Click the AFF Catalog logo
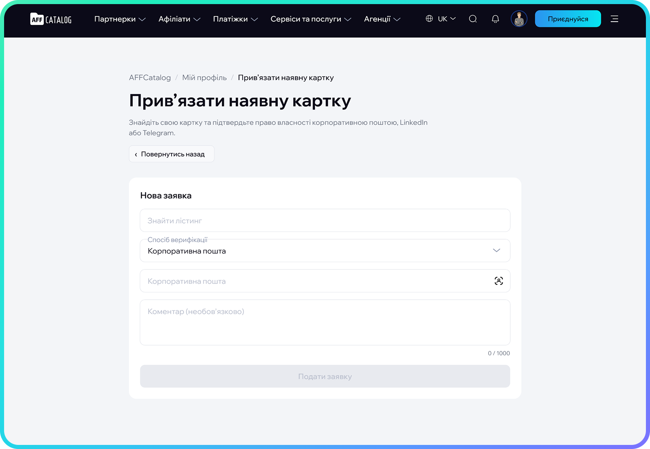The image size is (650, 449). coord(51,19)
